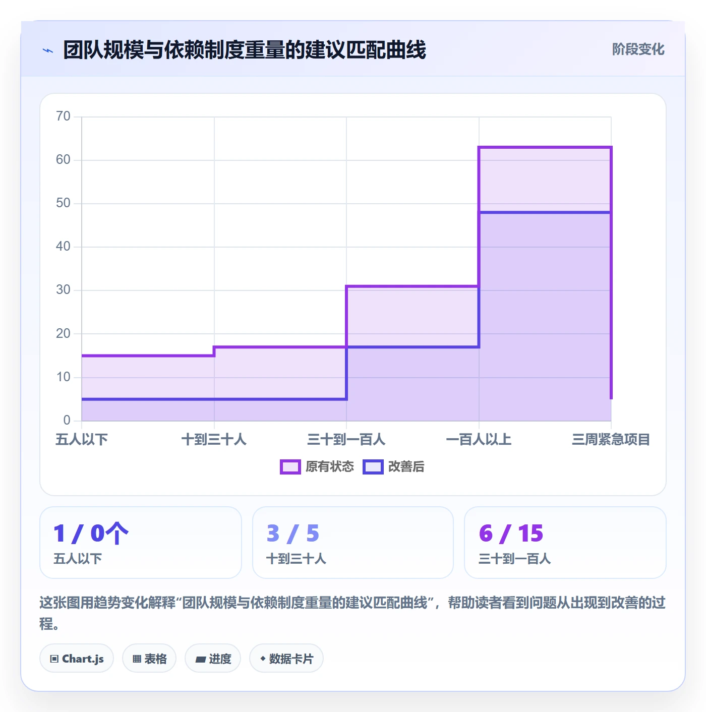Screen dimensions: 706x712
Task: Open the 1 / 0个 五人以下 data card
Action: 141,543
